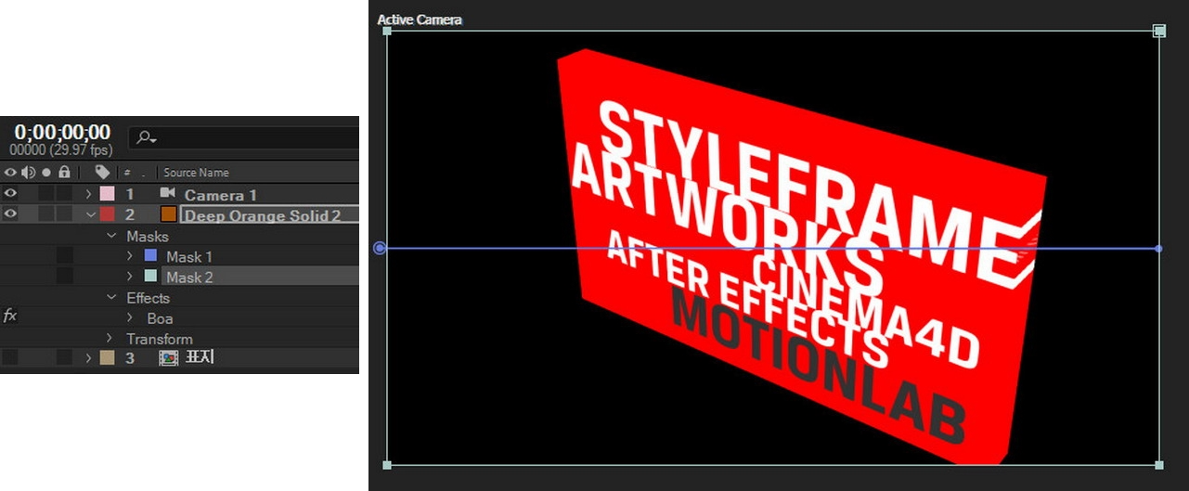Expand the Camera 1 layer properties

tap(89, 194)
